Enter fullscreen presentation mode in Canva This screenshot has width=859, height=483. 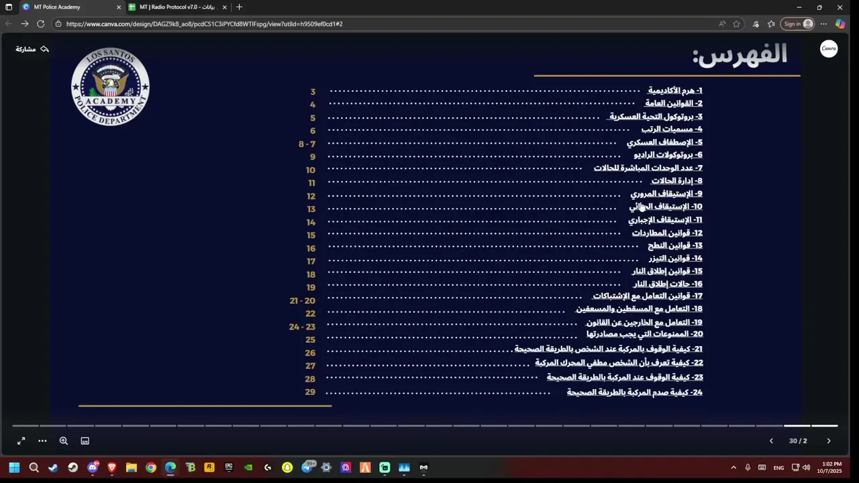21,441
